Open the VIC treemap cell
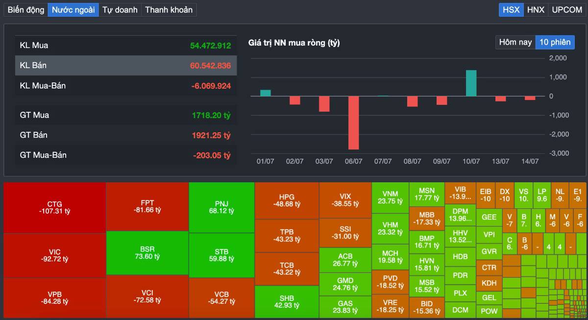Screen dimensions: 588x320 [55, 255]
